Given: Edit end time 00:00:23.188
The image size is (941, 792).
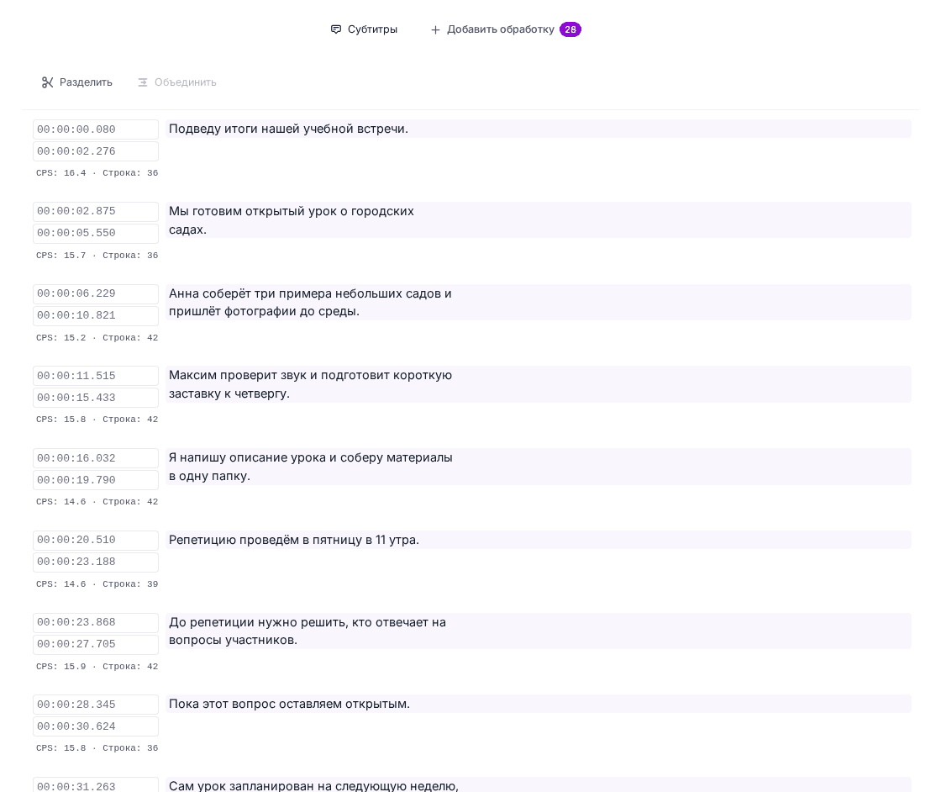Looking at the screenshot, I should (x=96, y=562).
